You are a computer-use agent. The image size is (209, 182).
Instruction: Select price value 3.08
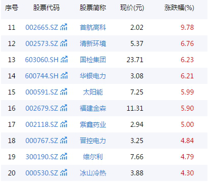point(137,76)
